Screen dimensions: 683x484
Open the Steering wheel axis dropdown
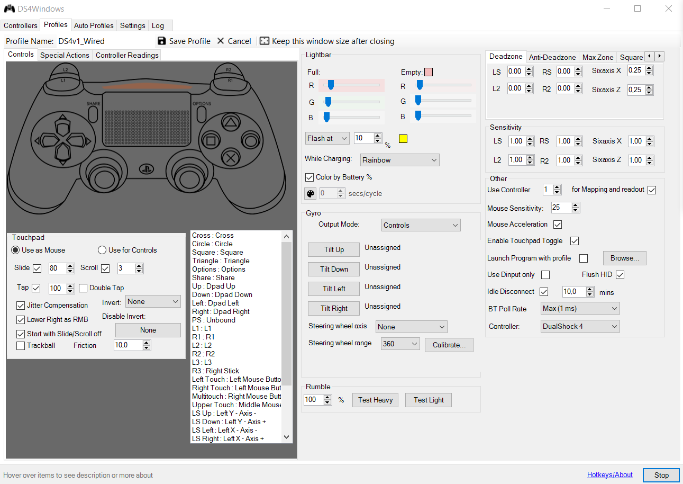click(412, 327)
